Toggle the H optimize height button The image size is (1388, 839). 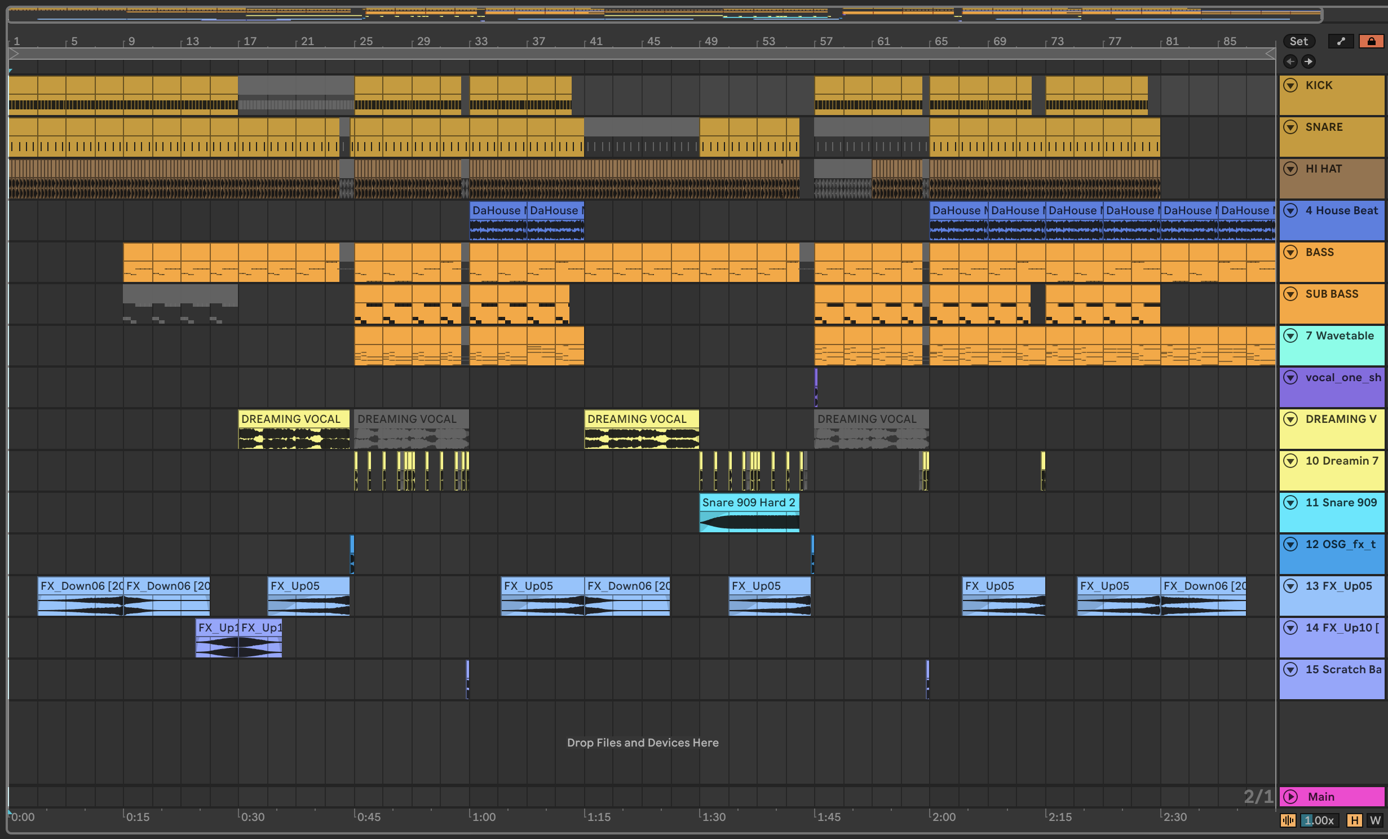click(1354, 820)
